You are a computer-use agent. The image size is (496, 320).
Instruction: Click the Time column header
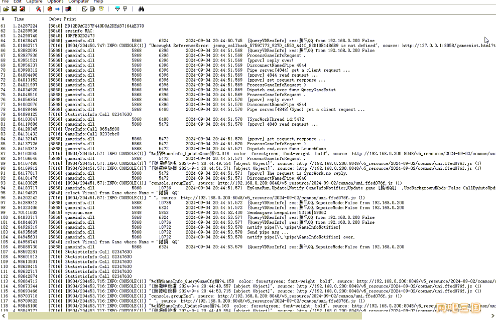pyautogui.click(x=19, y=19)
